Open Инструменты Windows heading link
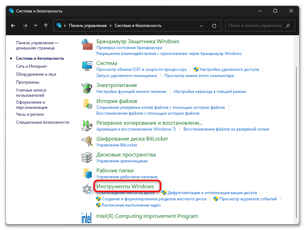 (125, 186)
